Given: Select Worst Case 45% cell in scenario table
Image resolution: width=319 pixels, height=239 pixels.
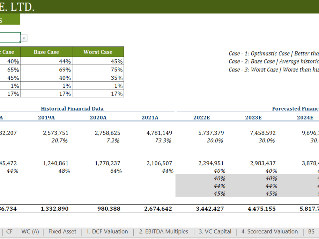Looking at the screenshot, I should click(x=98, y=61).
